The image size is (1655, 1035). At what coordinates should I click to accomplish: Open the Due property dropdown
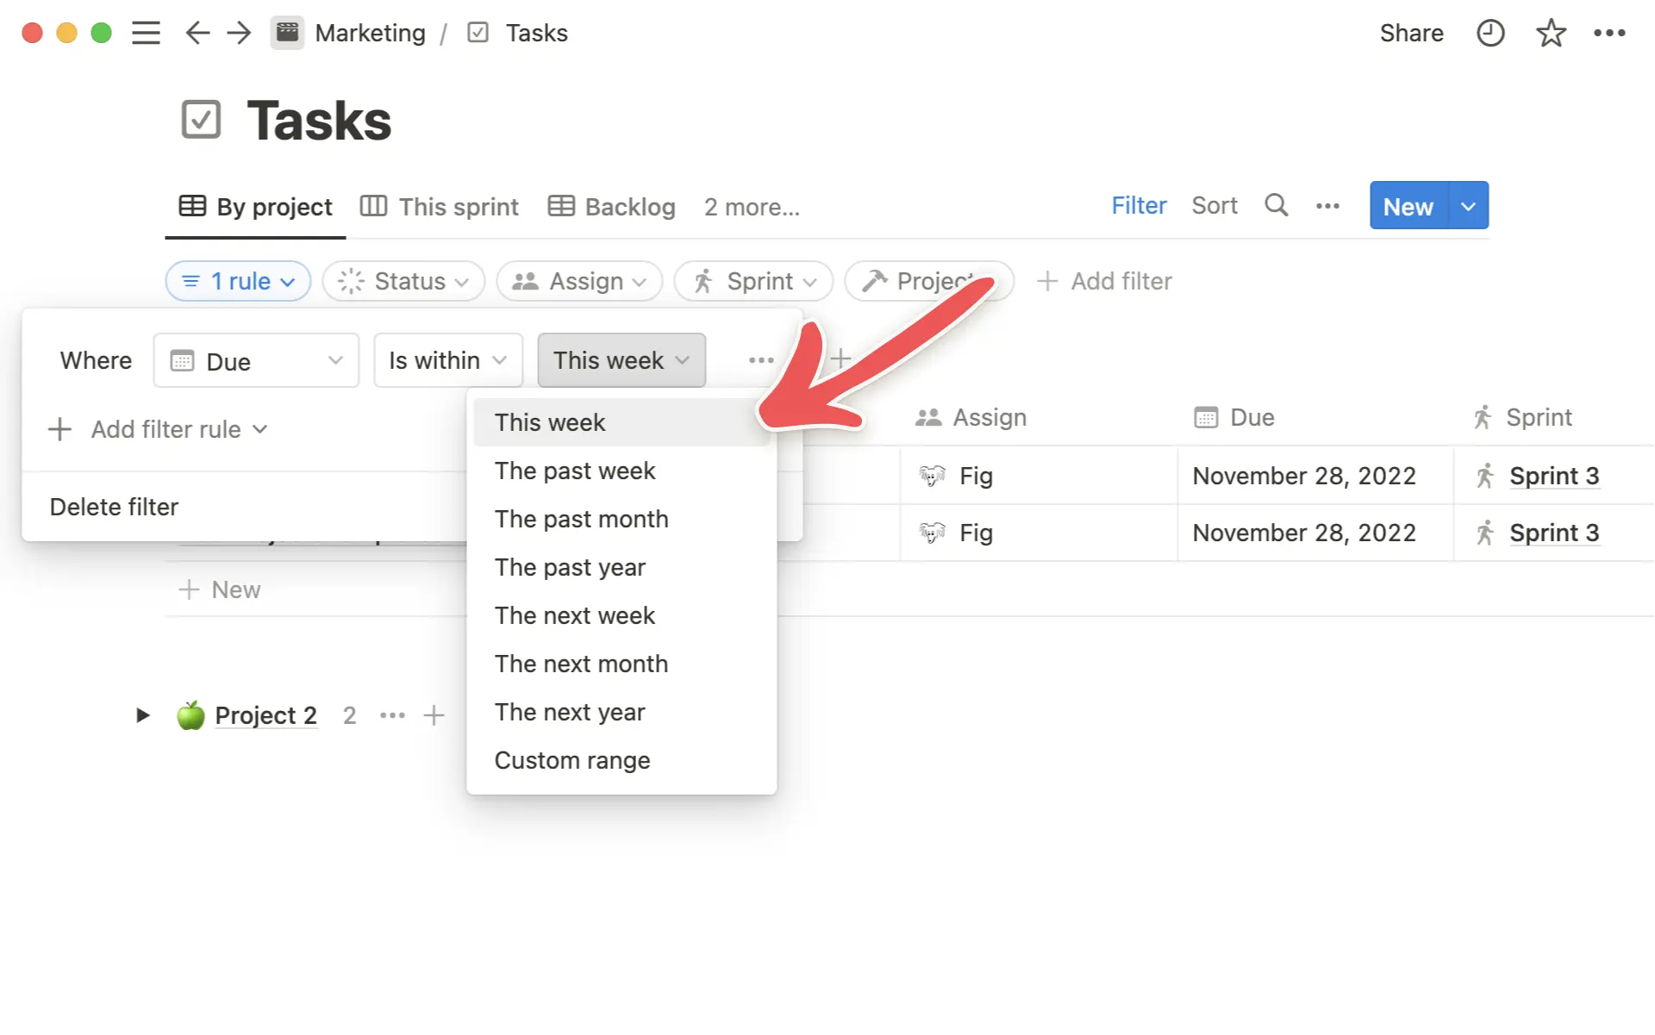[x=256, y=360]
